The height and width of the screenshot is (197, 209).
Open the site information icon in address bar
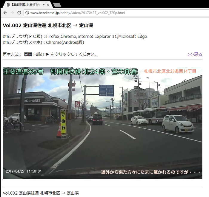(27, 13)
